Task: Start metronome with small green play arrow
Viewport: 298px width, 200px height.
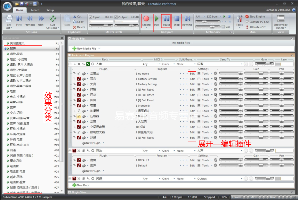Action: coord(224,17)
